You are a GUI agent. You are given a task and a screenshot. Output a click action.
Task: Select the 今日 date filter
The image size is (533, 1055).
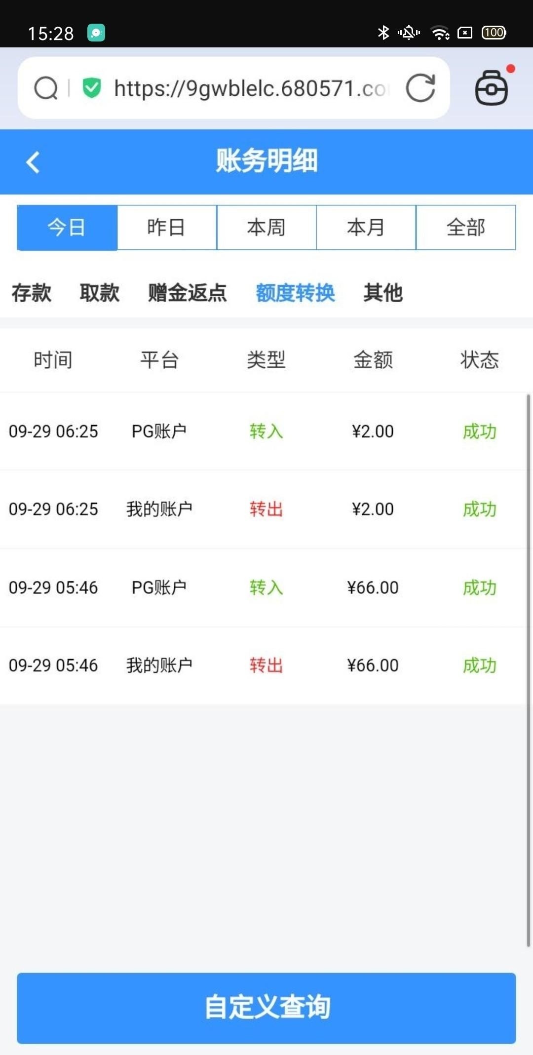[x=67, y=228]
